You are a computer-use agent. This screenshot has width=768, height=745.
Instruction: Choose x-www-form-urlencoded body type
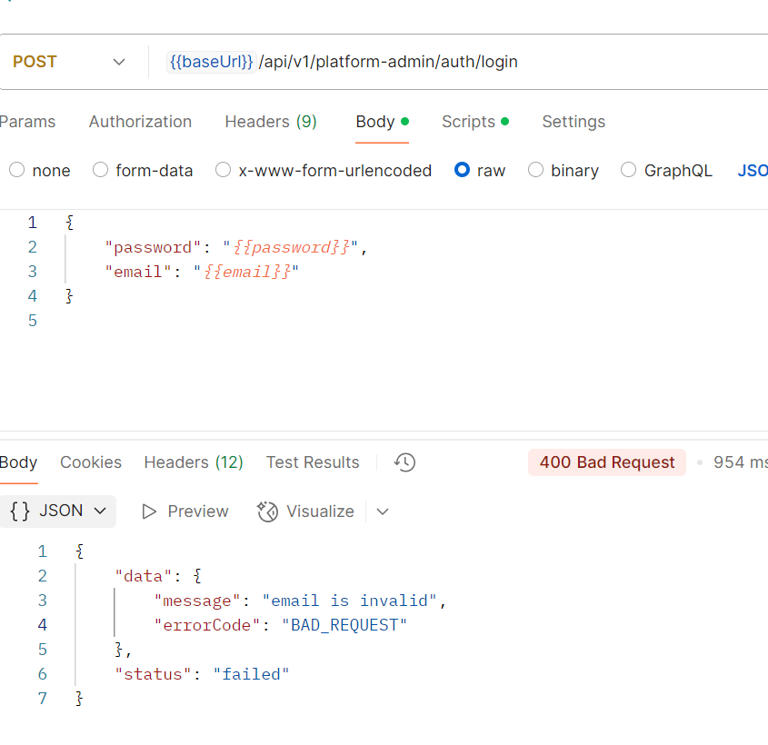[x=224, y=170]
